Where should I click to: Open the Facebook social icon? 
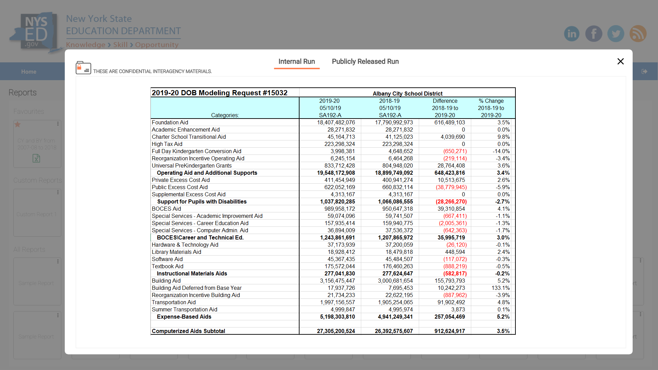click(594, 34)
